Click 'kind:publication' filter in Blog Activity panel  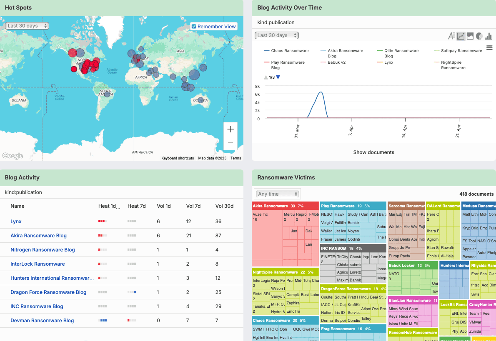point(23,192)
